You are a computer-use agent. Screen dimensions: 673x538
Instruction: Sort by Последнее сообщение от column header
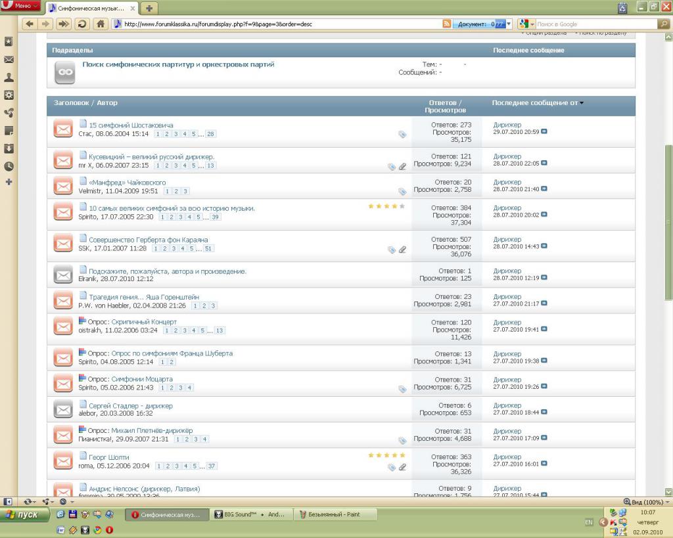535,102
